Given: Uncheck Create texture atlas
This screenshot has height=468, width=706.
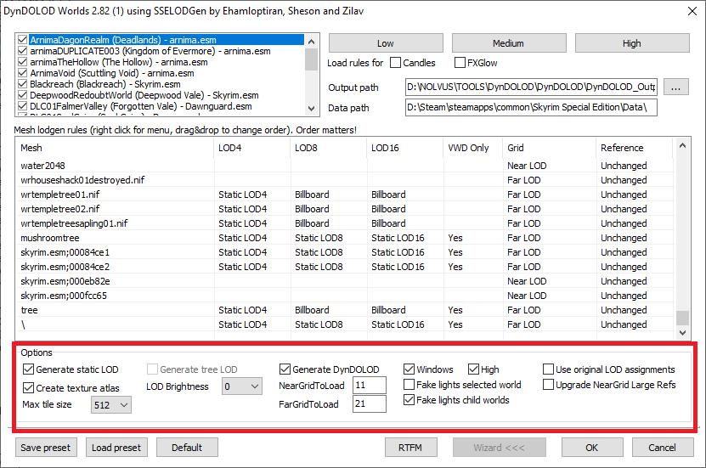Looking at the screenshot, I should point(28,388).
